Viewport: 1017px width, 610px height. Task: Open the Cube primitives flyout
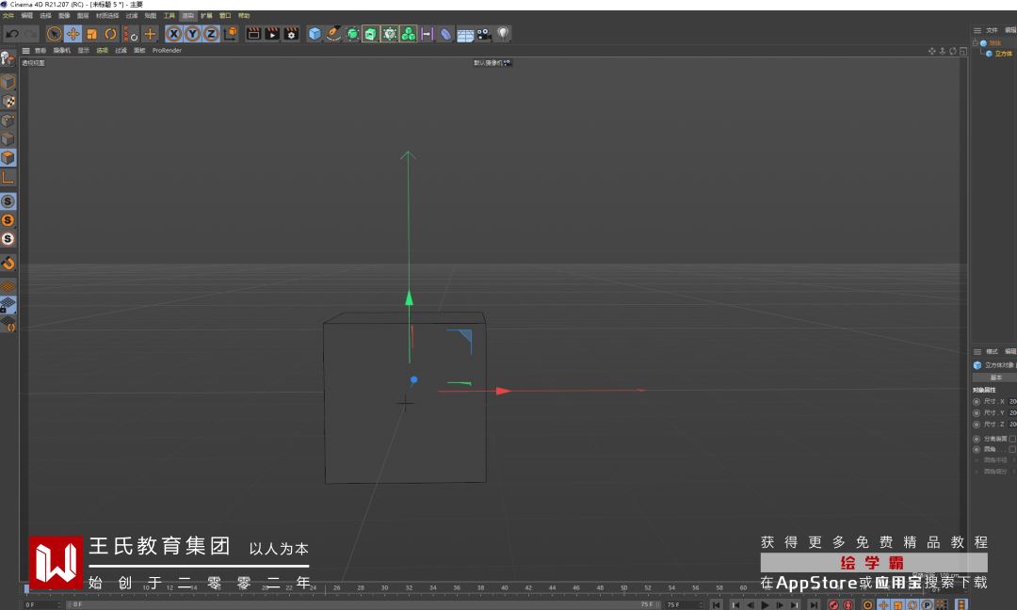point(315,34)
